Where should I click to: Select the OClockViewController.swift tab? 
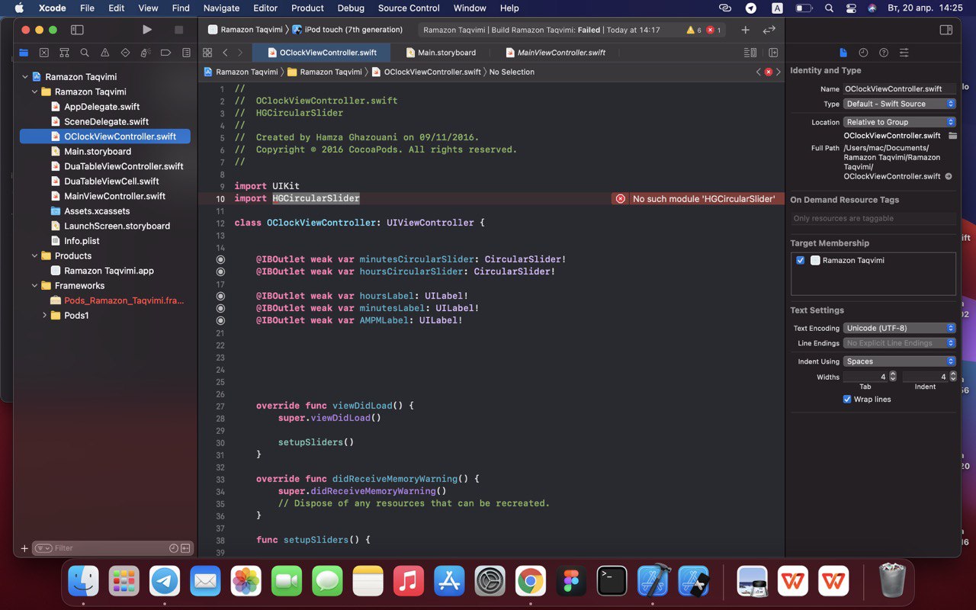[x=322, y=53]
